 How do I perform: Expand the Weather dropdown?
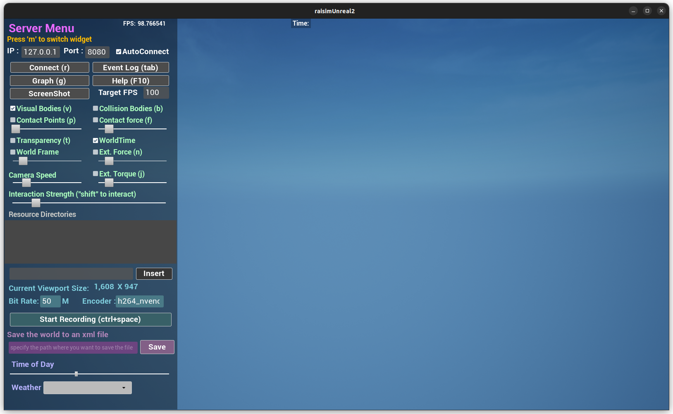tap(88, 388)
